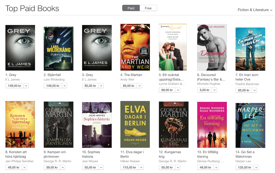Open third-ranked Grey book cover
This screenshot has width=275, height=173.
97,48
